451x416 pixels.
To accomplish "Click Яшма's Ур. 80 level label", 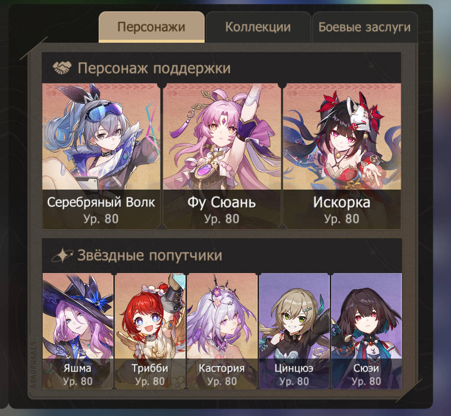I will click(78, 381).
